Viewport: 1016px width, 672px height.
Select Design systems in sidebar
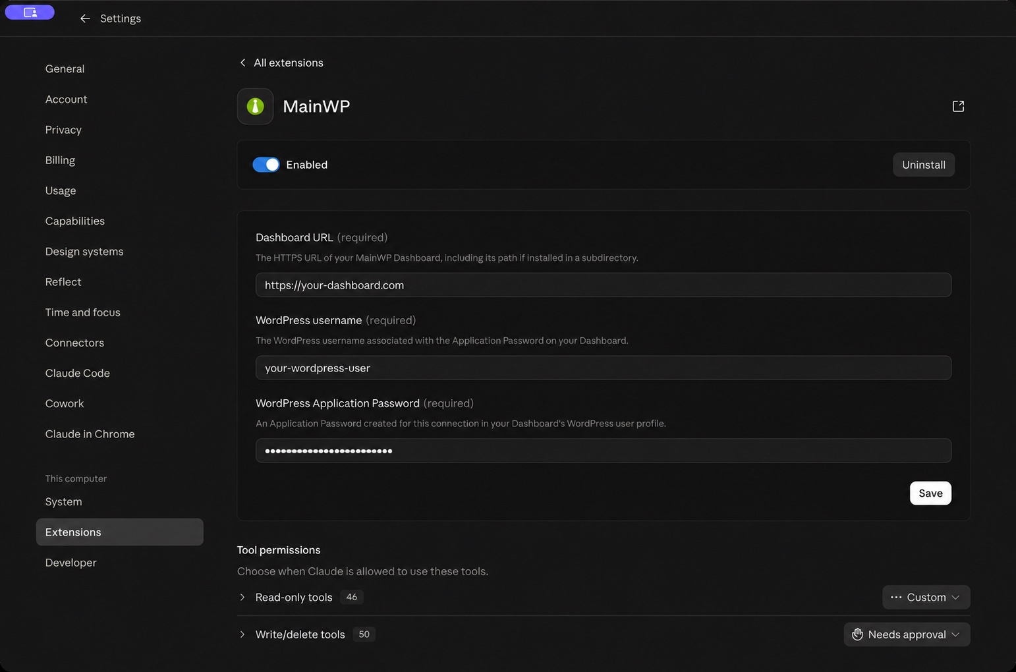pyautogui.click(x=84, y=252)
